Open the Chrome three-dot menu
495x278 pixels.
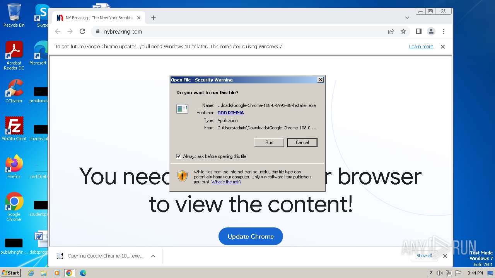coord(444,32)
